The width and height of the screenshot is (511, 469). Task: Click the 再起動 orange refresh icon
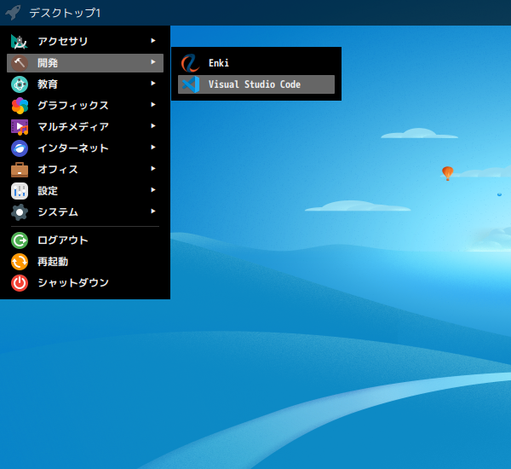20,262
